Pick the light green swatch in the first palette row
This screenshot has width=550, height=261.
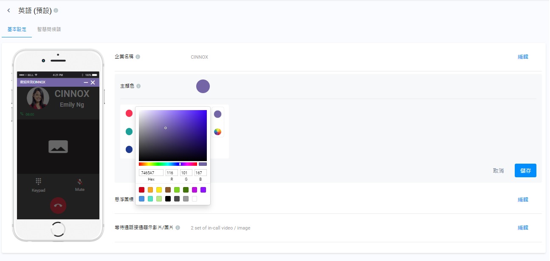pyautogui.click(x=177, y=190)
